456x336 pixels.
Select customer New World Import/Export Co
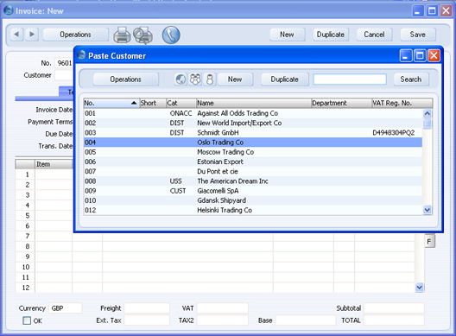(x=253, y=123)
